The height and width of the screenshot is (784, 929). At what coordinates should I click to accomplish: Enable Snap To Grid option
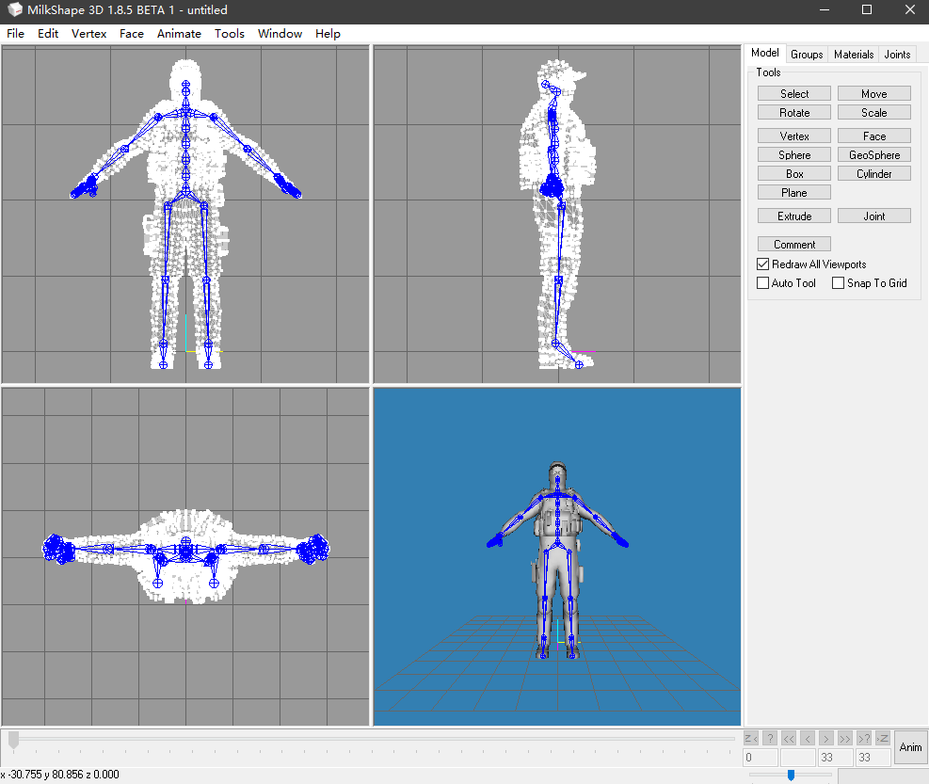click(x=839, y=283)
